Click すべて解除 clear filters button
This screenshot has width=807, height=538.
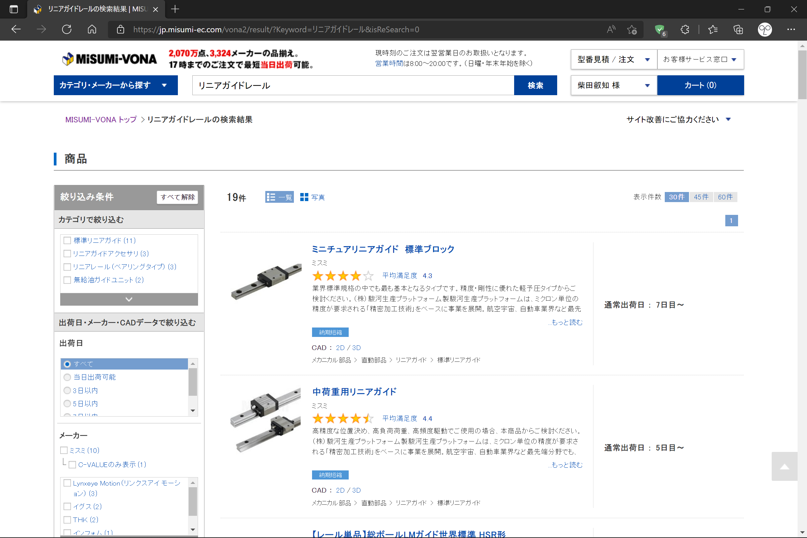point(178,197)
